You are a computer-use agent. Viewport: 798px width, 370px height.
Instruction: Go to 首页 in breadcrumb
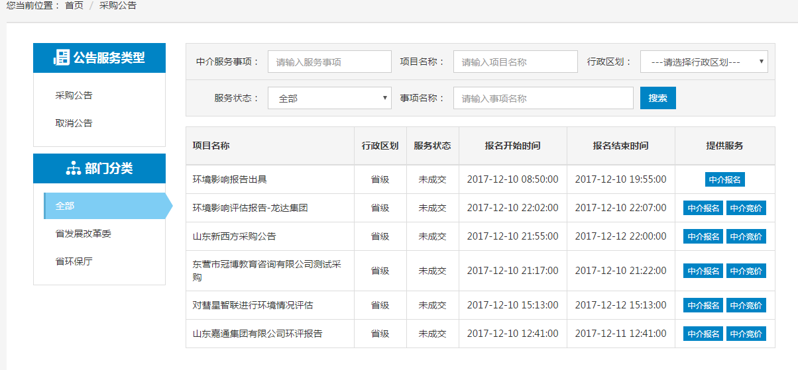click(74, 5)
